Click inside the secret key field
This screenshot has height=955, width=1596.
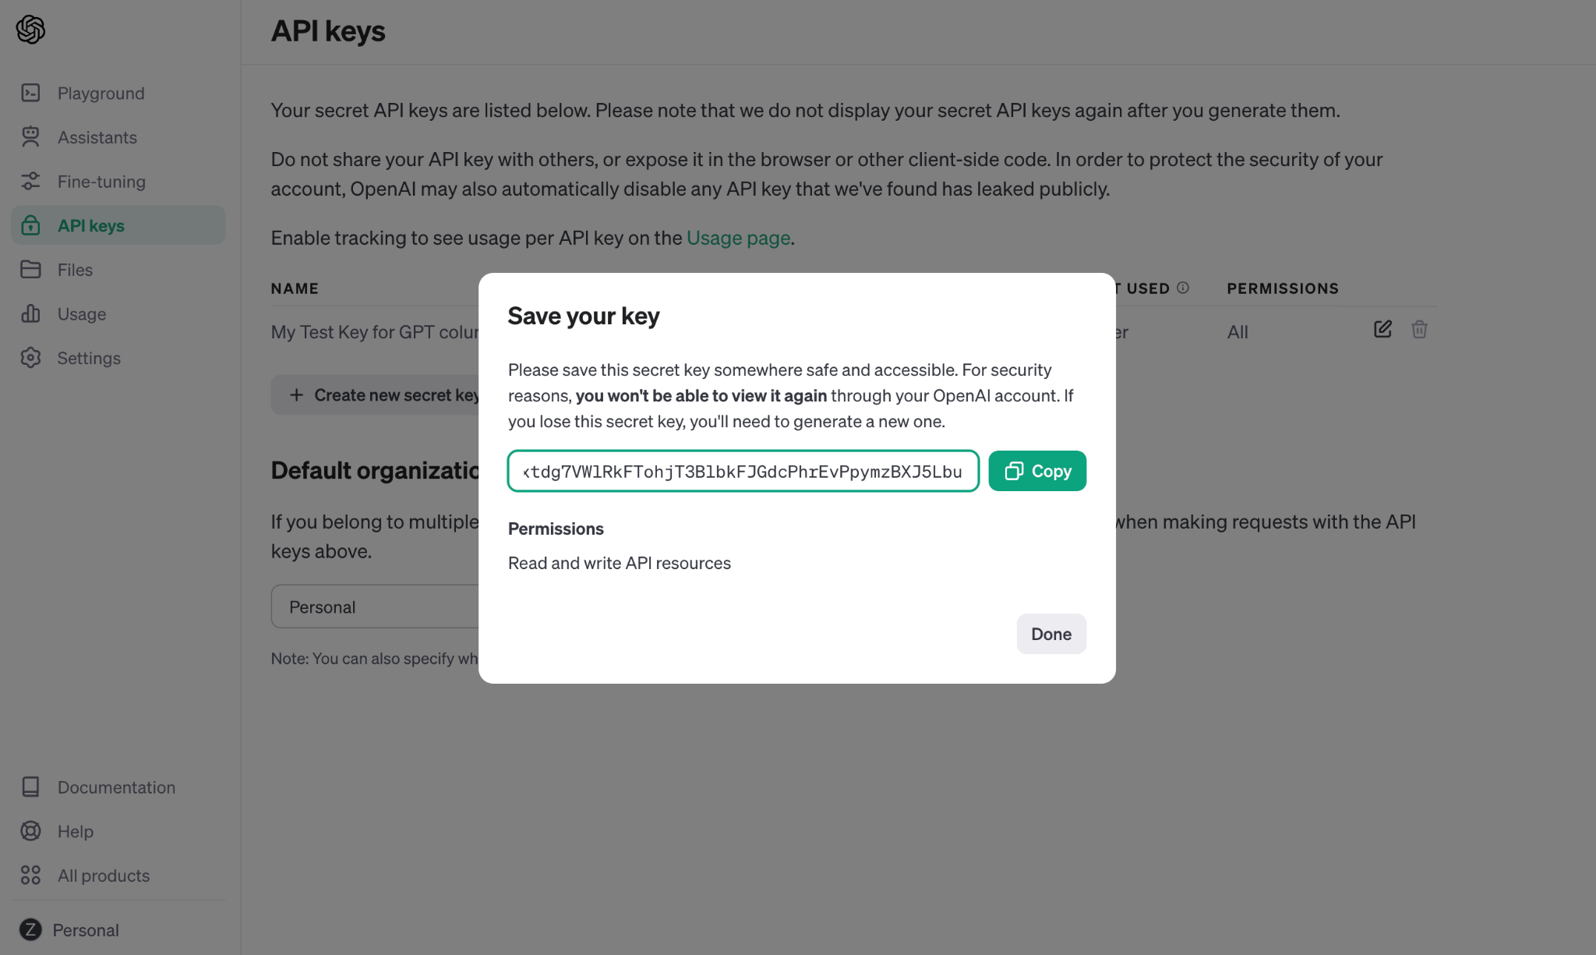tap(743, 471)
